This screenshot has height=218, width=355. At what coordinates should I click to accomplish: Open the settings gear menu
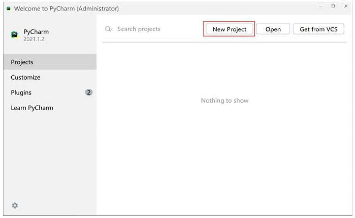tap(15, 205)
